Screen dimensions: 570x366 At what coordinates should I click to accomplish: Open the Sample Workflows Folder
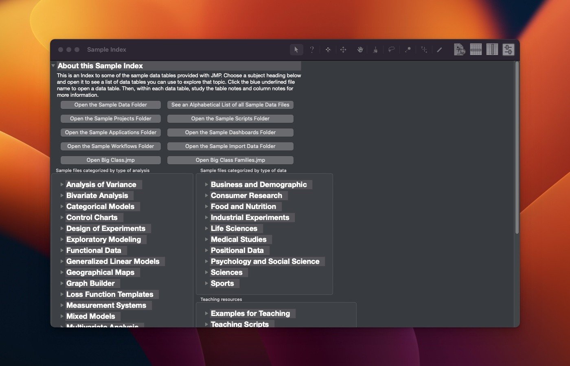point(111,146)
